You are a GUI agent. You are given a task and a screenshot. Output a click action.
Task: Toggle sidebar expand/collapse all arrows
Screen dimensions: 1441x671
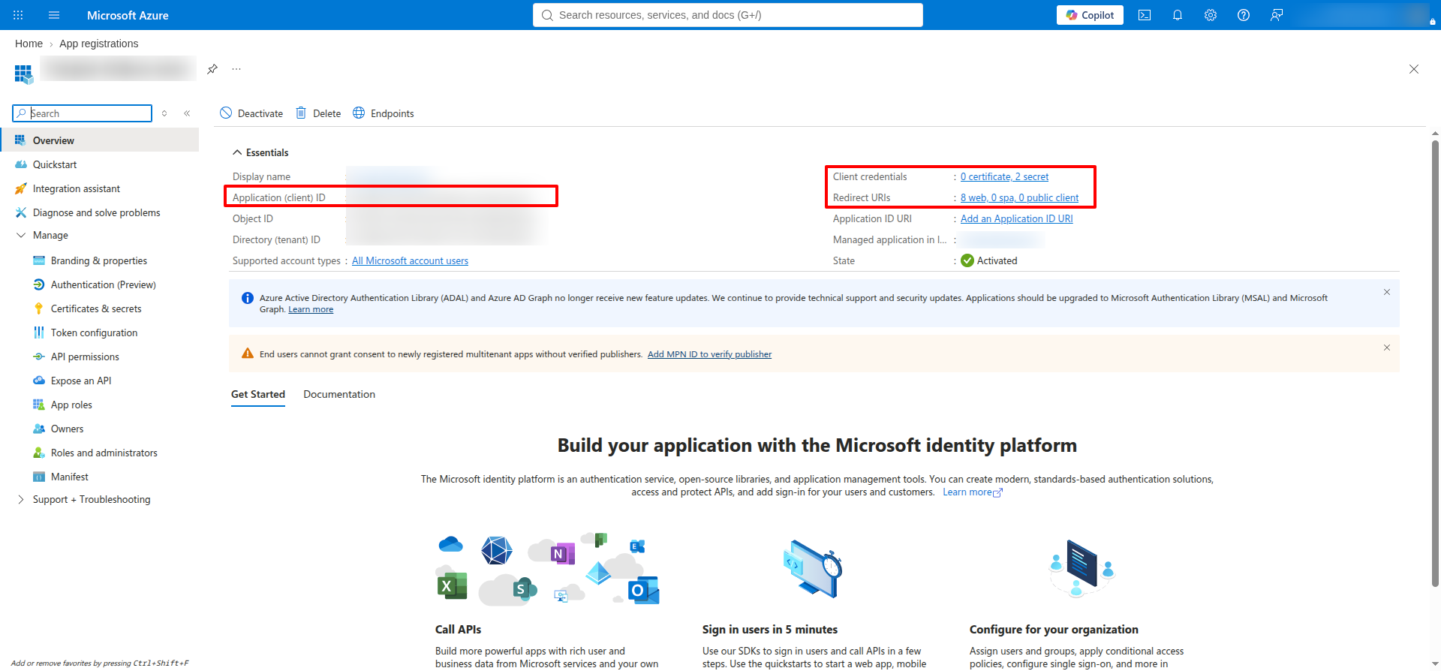pyautogui.click(x=164, y=113)
